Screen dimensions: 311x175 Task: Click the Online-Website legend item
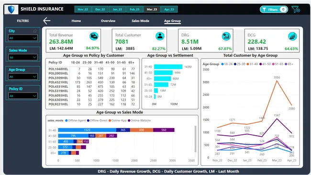pos(139,120)
